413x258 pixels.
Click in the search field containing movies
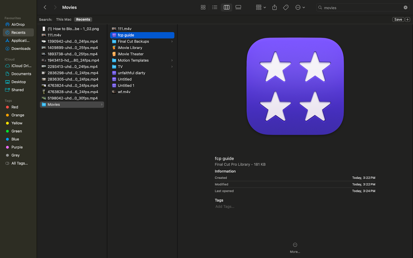pos(363,8)
